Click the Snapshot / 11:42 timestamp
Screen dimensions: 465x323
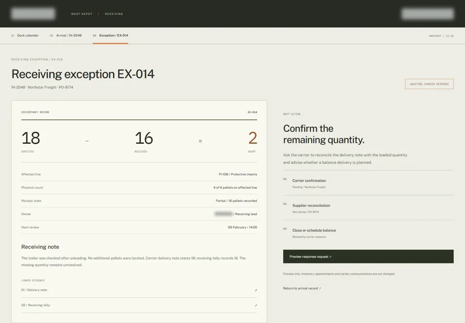click(x=441, y=36)
